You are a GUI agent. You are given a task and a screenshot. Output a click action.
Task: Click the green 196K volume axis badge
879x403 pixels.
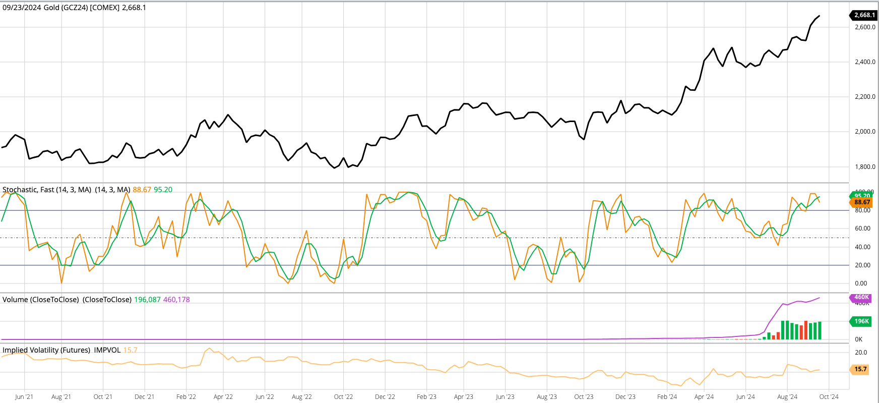pyautogui.click(x=861, y=321)
